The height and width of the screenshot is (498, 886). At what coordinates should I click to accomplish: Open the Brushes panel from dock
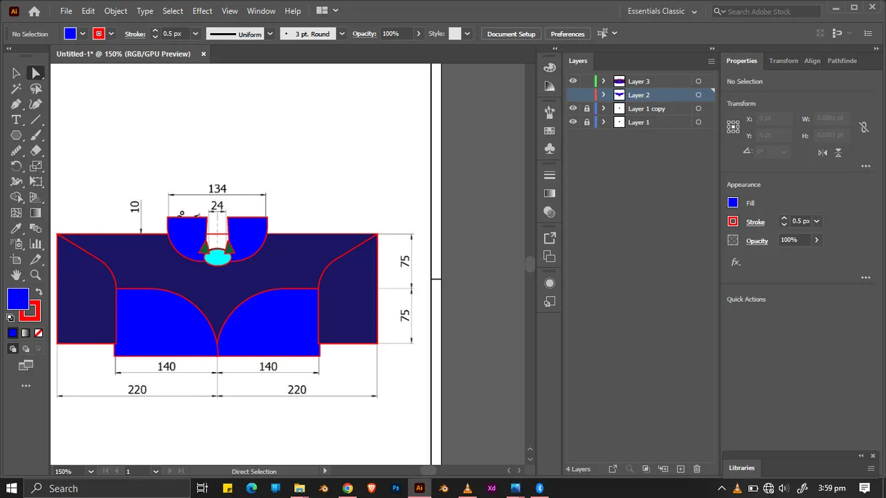[550, 113]
